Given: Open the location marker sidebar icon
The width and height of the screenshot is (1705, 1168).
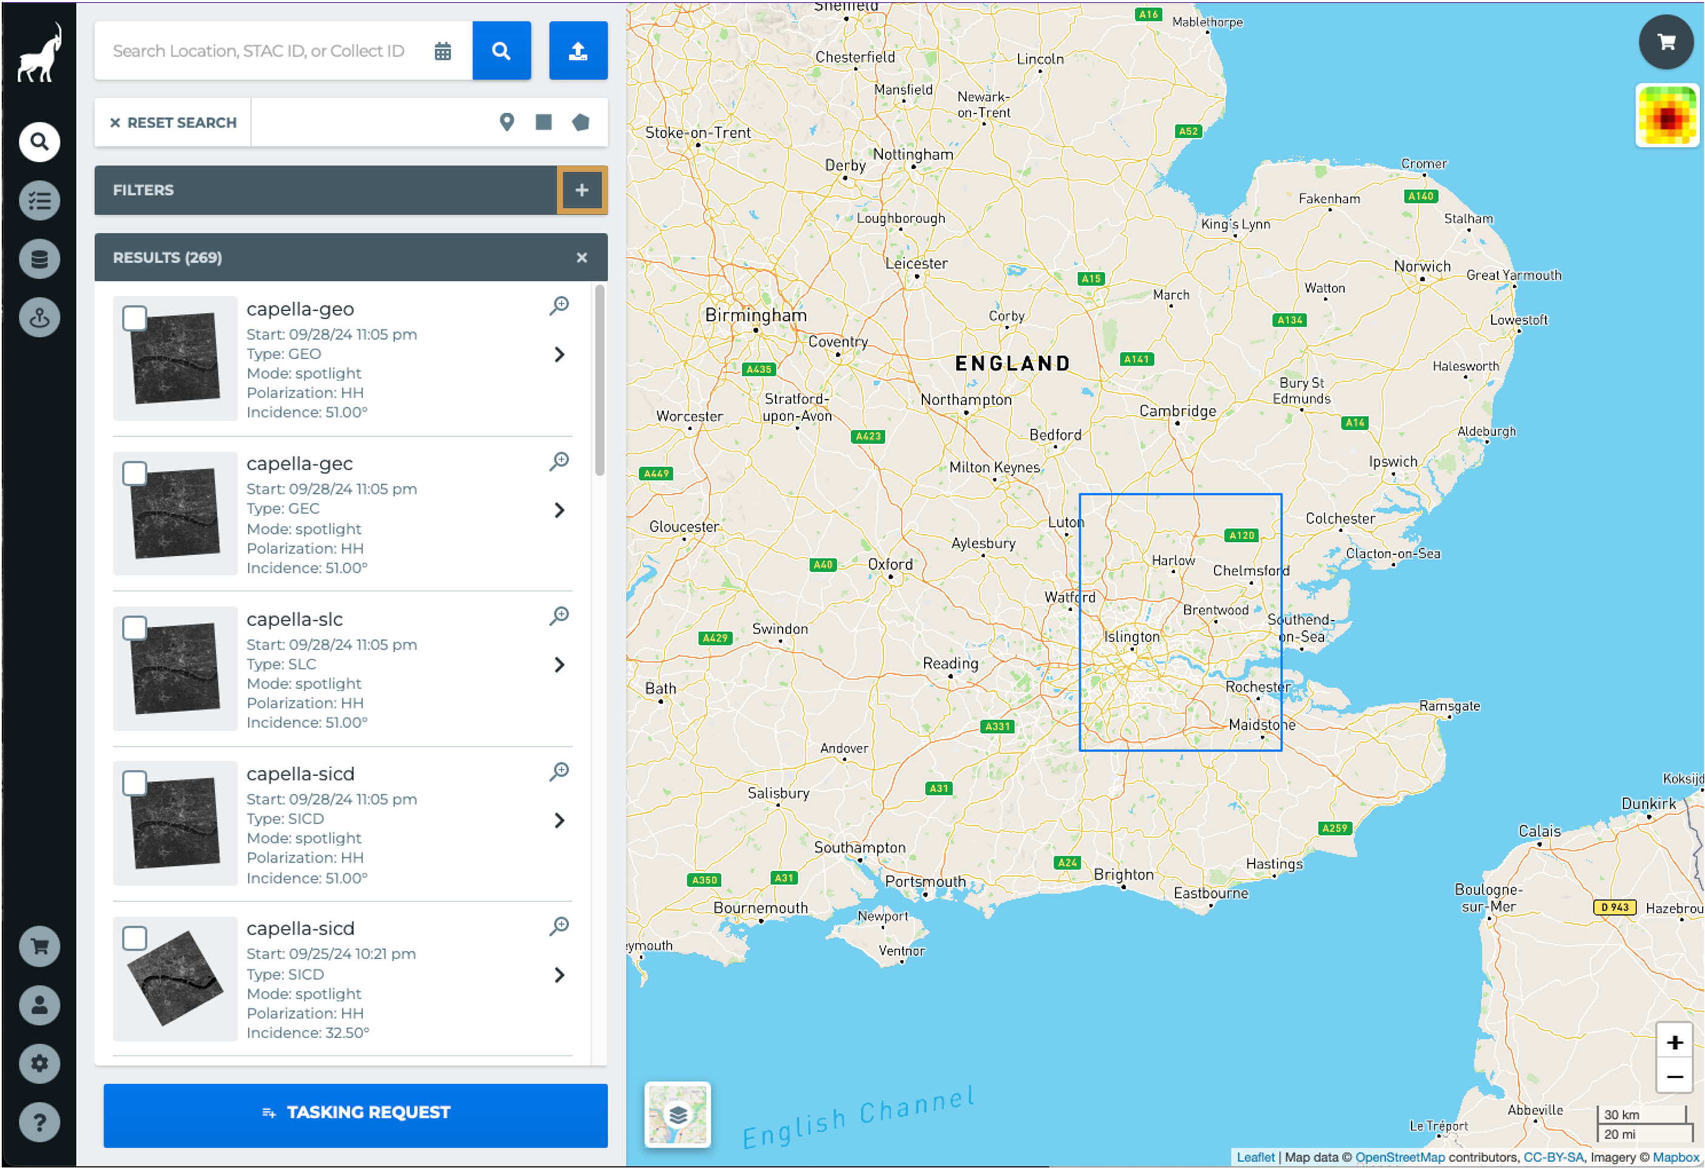Looking at the screenshot, I should [x=39, y=317].
